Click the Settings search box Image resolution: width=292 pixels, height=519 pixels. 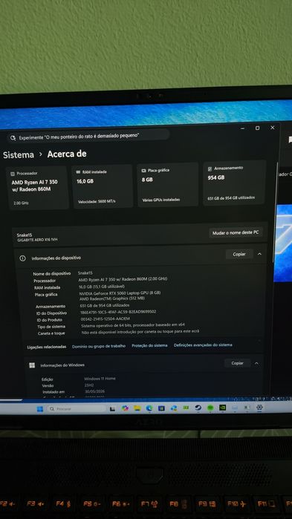point(88,136)
